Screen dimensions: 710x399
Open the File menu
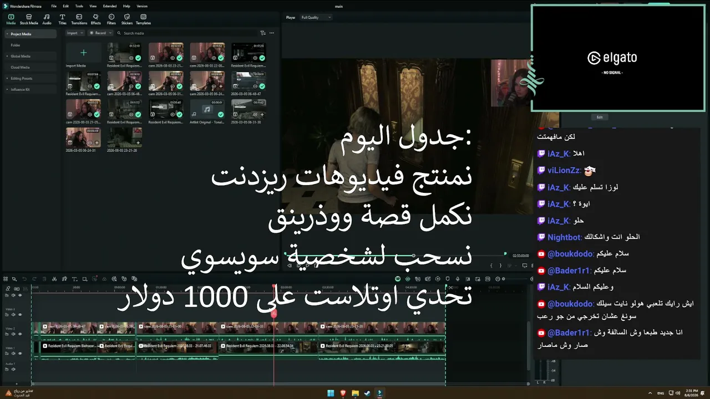click(x=54, y=6)
